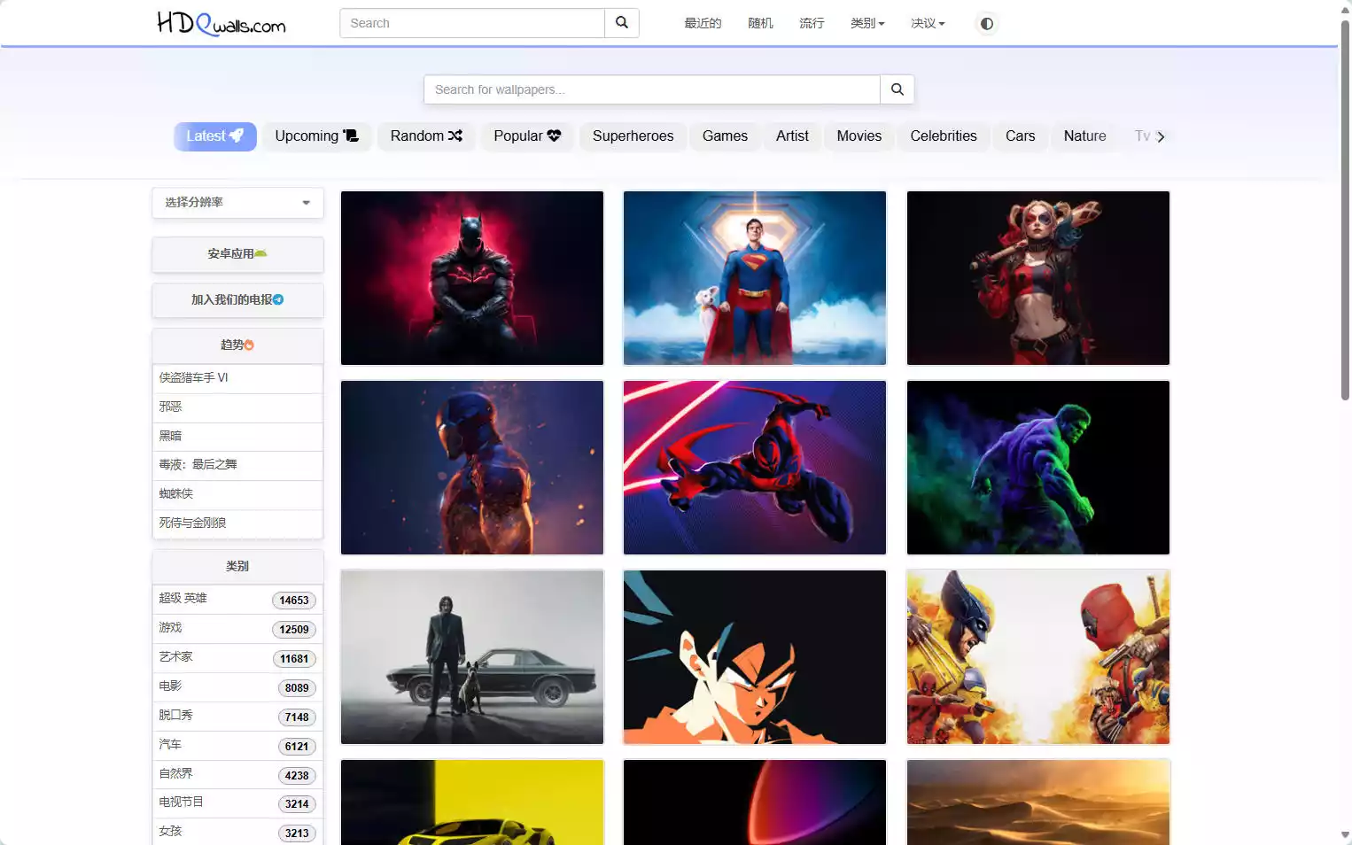Open trending item 邪恶
This screenshot has height=845, width=1352.
[x=237, y=407]
